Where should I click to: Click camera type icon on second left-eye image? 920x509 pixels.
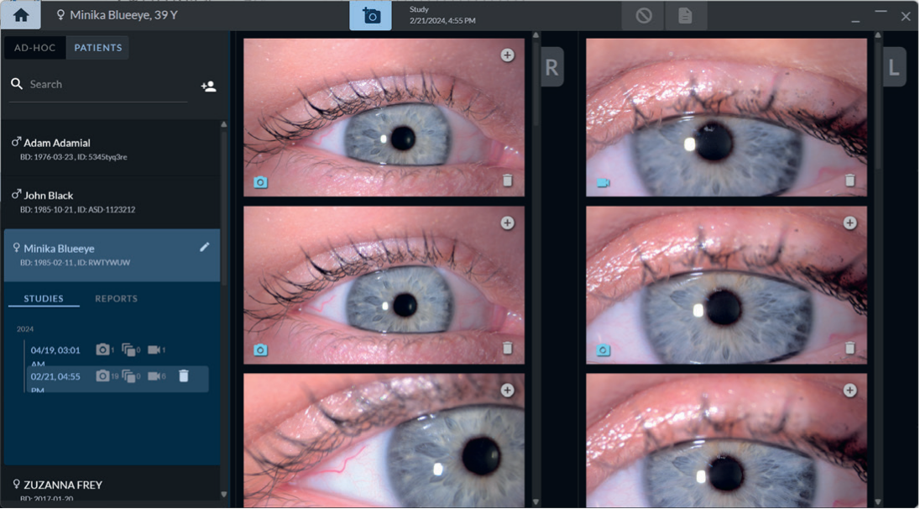[604, 350]
